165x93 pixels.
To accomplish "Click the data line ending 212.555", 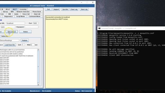I will [5, 84].
